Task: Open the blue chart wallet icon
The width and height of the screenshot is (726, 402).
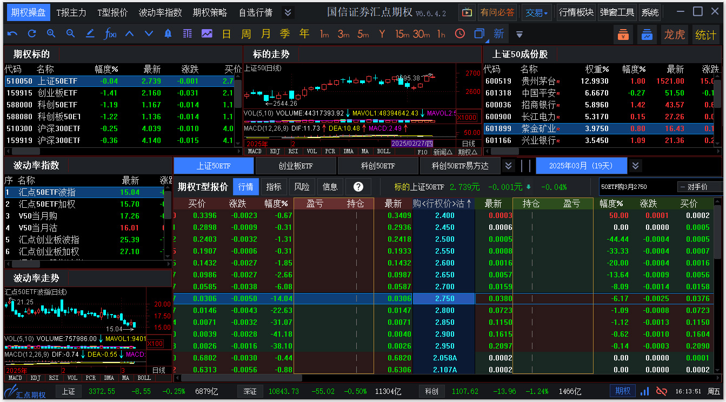Action: pos(647,35)
